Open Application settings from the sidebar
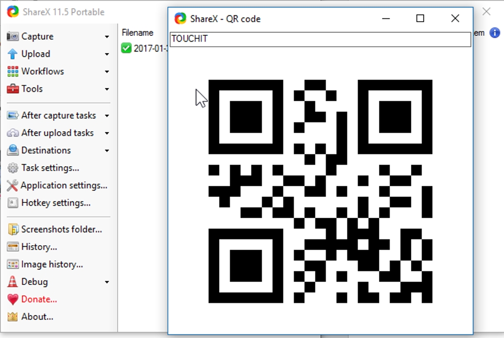 [63, 185]
